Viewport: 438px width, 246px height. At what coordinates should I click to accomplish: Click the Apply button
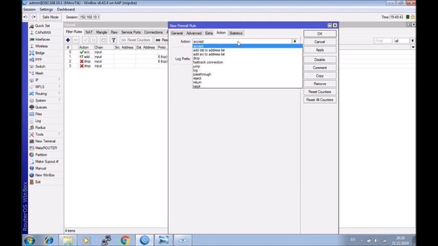tap(320, 50)
